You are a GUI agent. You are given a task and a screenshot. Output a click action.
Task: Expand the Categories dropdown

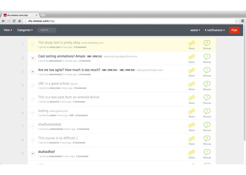(x=25, y=30)
